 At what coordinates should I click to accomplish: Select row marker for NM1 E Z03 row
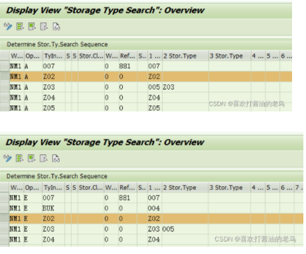[5, 229]
